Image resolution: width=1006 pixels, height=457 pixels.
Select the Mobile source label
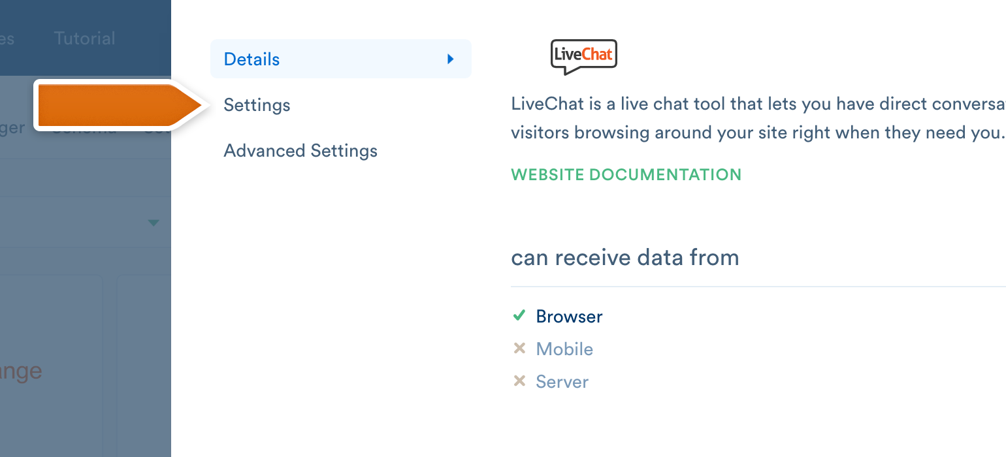click(564, 349)
